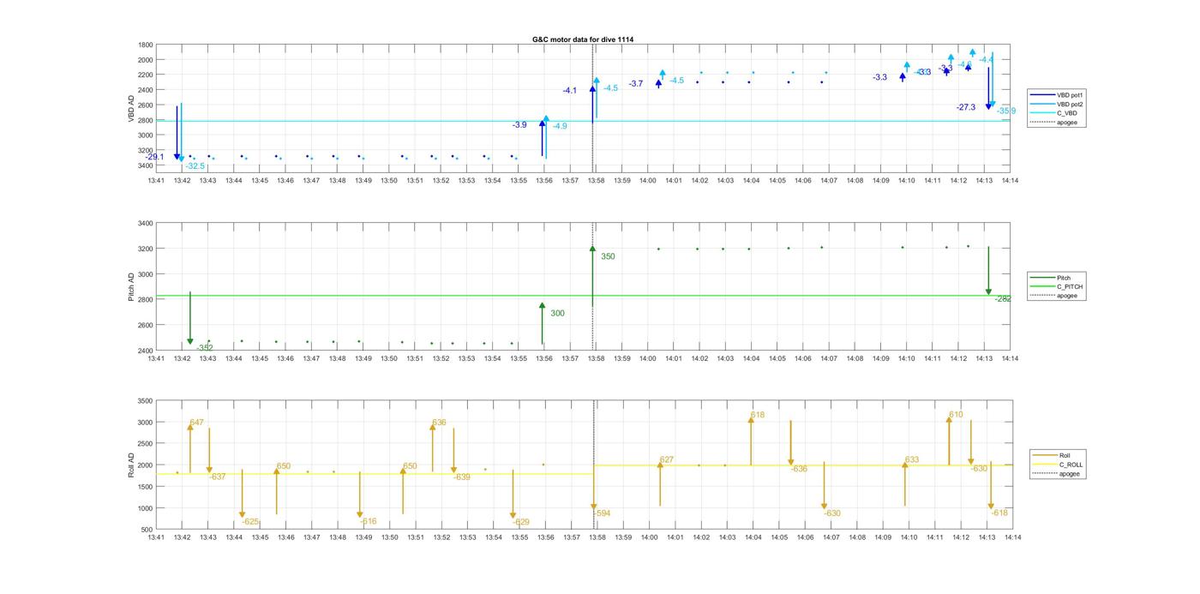Image resolution: width=1200 pixels, height=594 pixels.
Task: Click the '-29.1' VBD data label
Action: [x=154, y=157]
